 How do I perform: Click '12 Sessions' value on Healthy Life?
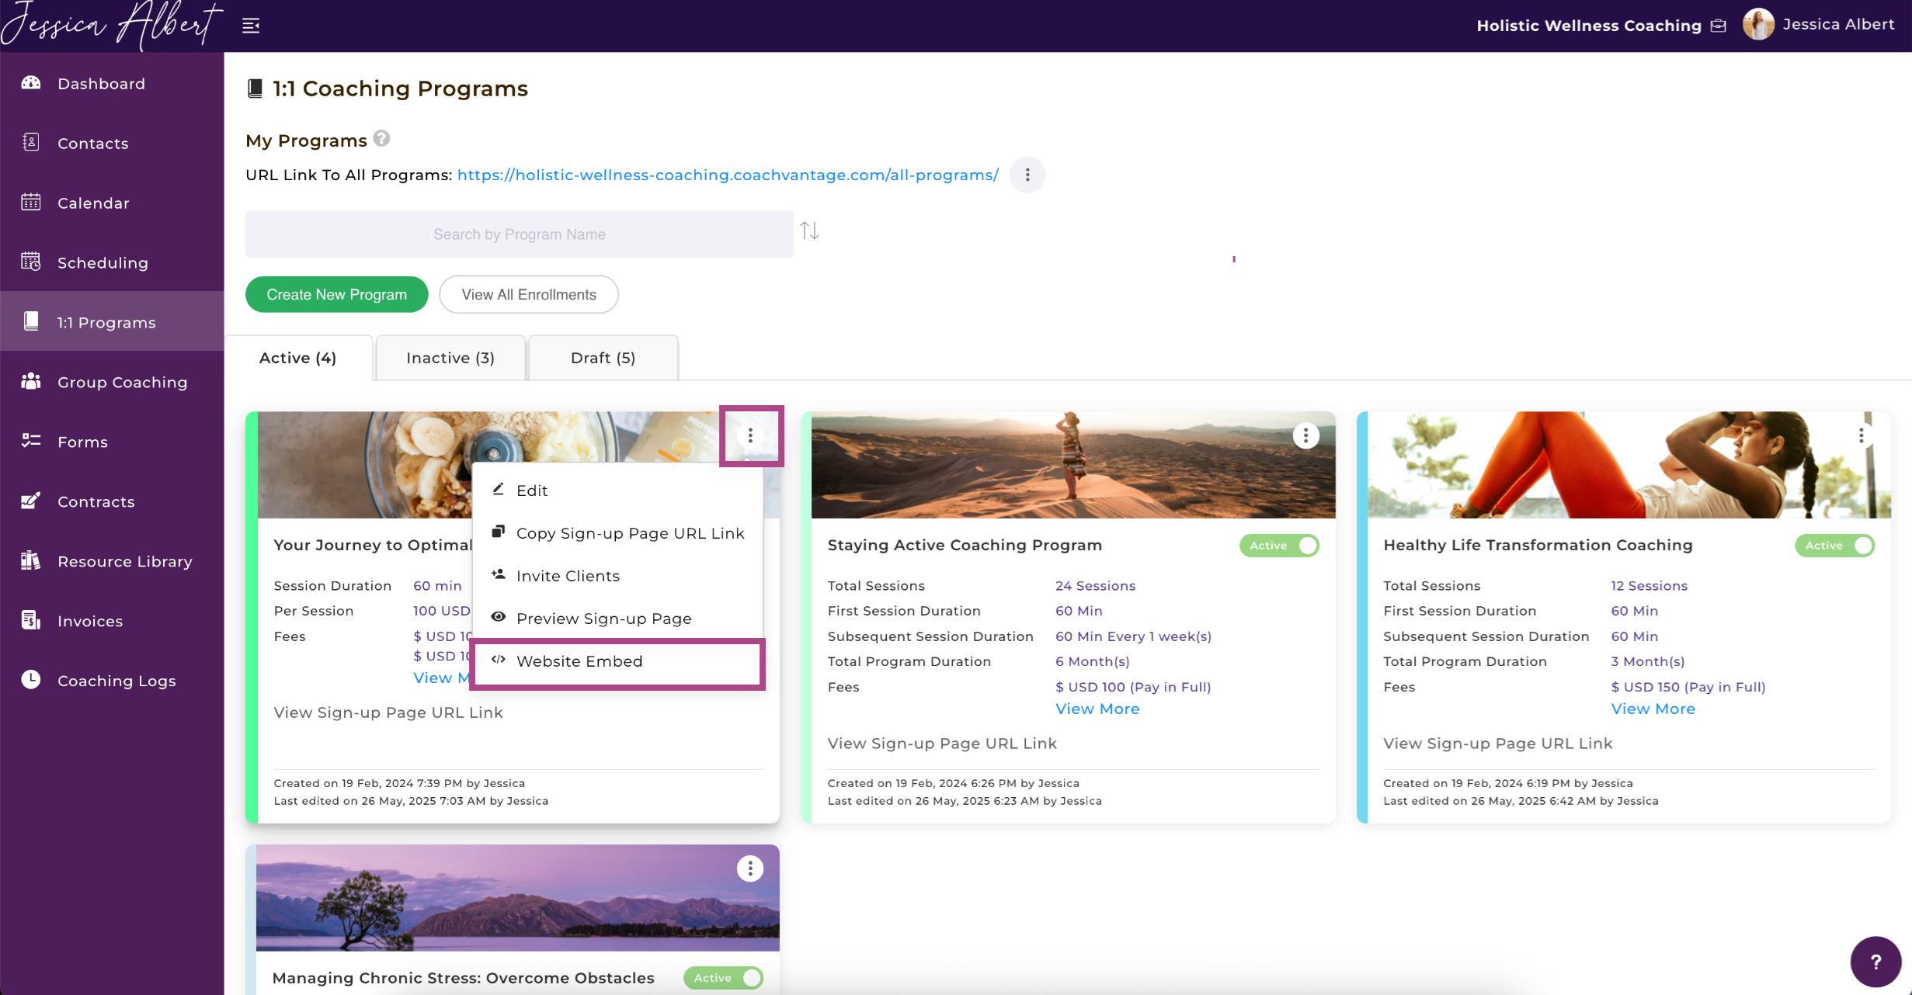pos(1649,586)
